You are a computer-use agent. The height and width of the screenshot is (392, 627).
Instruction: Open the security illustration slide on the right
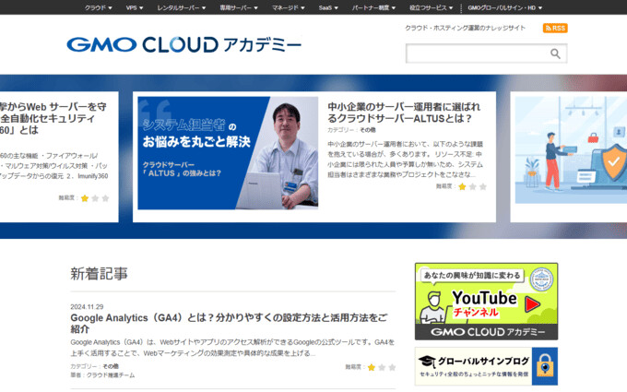tap(571, 150)
